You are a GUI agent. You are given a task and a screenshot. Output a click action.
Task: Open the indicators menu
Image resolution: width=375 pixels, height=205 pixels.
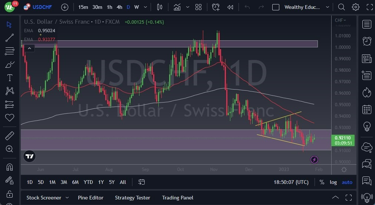[177, 7]
